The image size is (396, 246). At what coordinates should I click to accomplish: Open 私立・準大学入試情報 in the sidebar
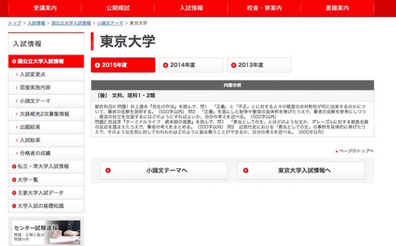point(46,166)
